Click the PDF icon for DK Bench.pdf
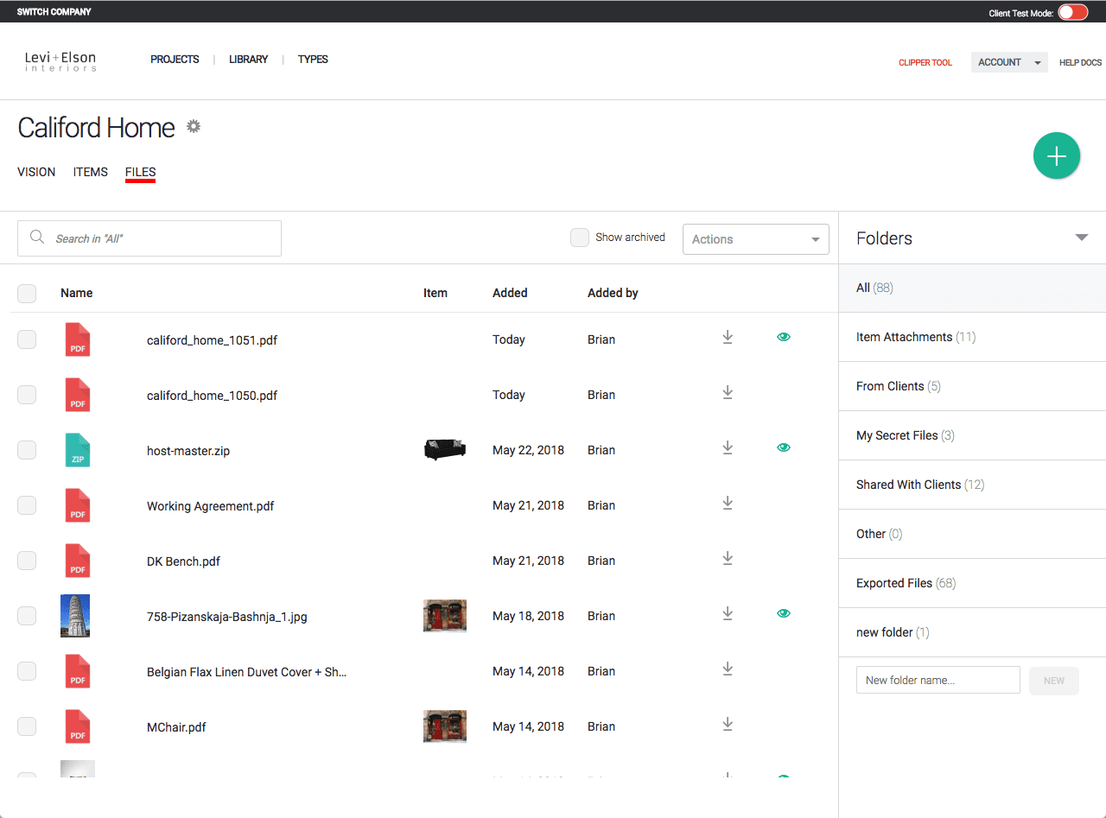This screenshot has height=818, width=1106. [78, 561]
